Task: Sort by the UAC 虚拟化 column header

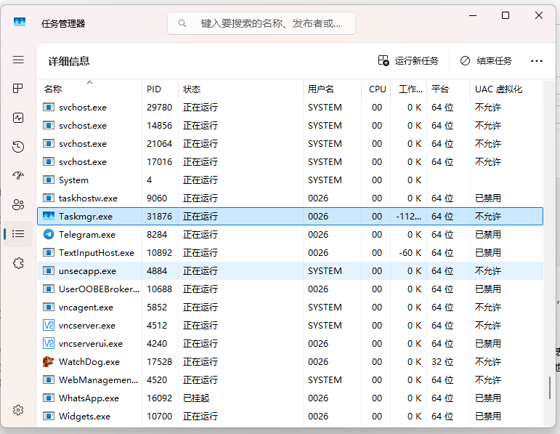Action: click(498, 89)
